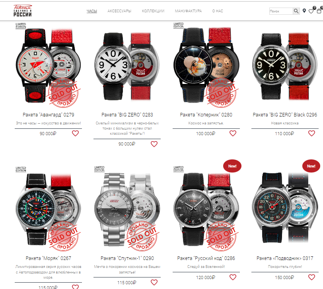Toggle favorite heart for Подводник 0317
This screenshot has height=289, width=323.
pos(311,277)
